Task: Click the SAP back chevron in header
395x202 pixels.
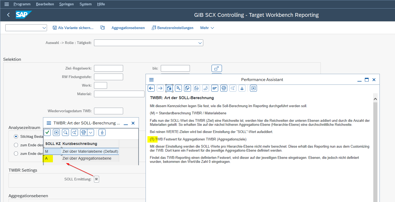Action: pyautogui.click(x=9, y=15)
